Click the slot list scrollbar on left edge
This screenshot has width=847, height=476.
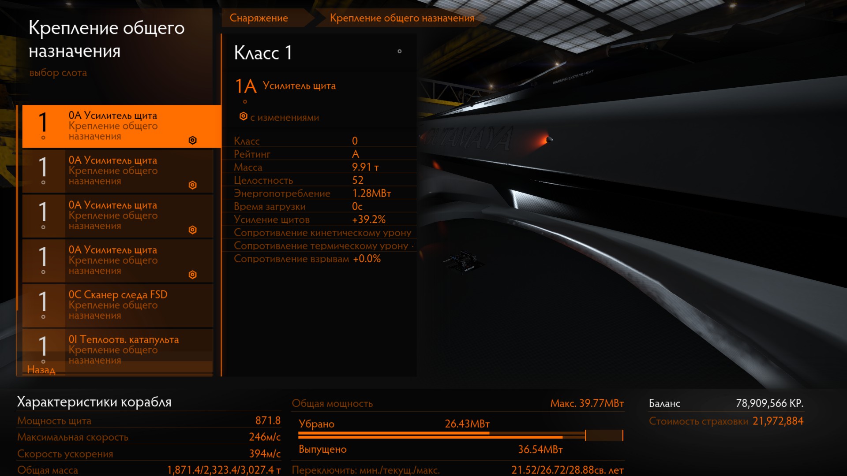17,207
